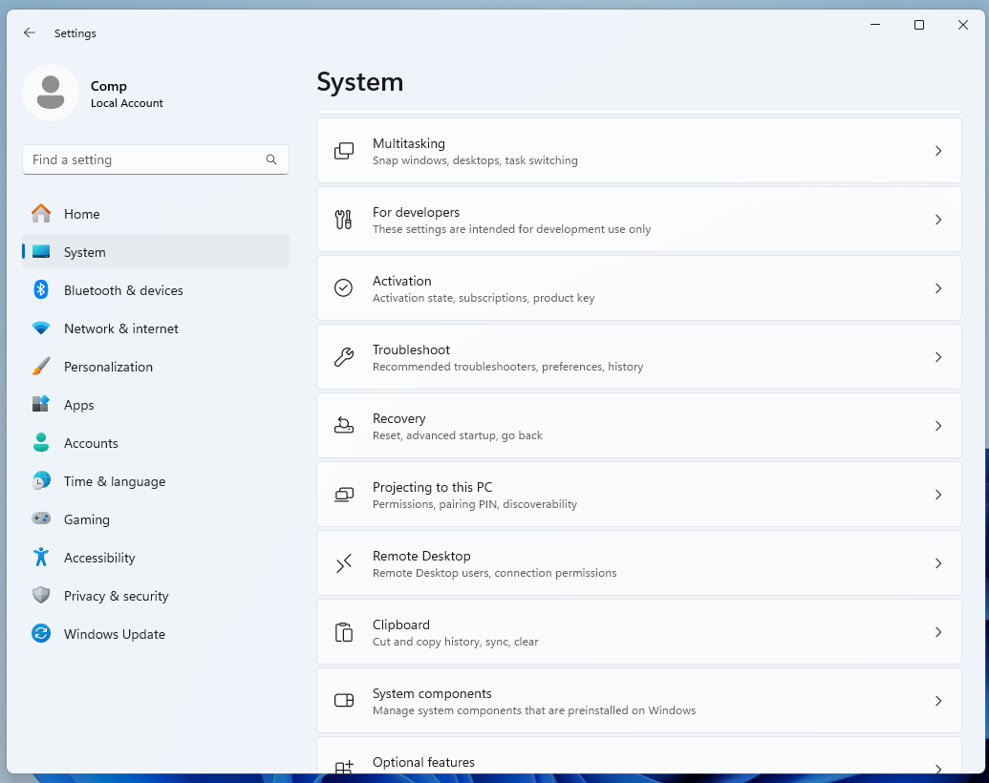Image resolution: width=989 pixels, height=783 pixels.
Task: Click the Time & language globe icon
Action: pos(41,481)
